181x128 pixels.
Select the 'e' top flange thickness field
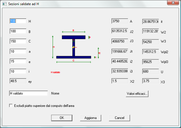coord(18,61)
